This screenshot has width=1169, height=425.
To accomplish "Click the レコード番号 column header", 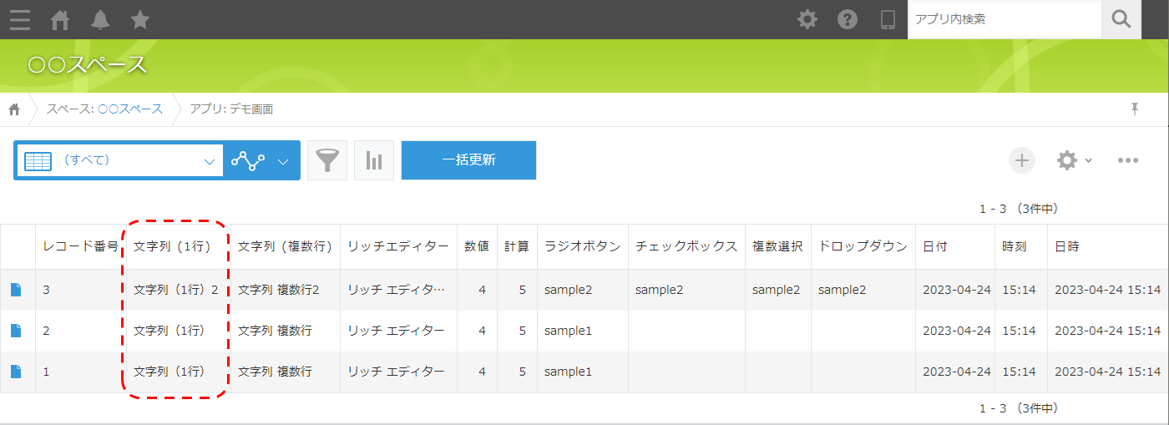I will [x=80, y=246].
